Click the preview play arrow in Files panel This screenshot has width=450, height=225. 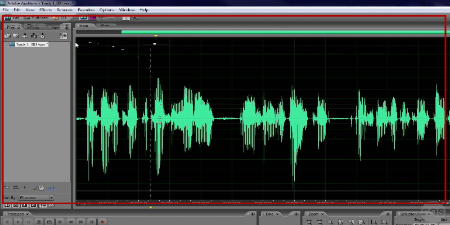pyautogui.click(x=25, y=187)
